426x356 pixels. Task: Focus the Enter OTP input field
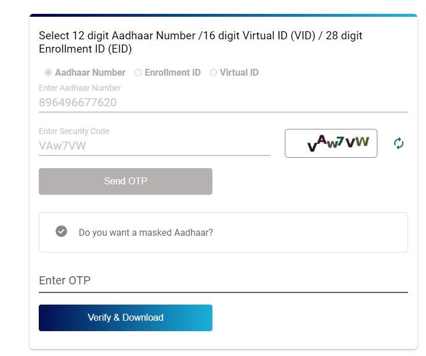[223, 281]
